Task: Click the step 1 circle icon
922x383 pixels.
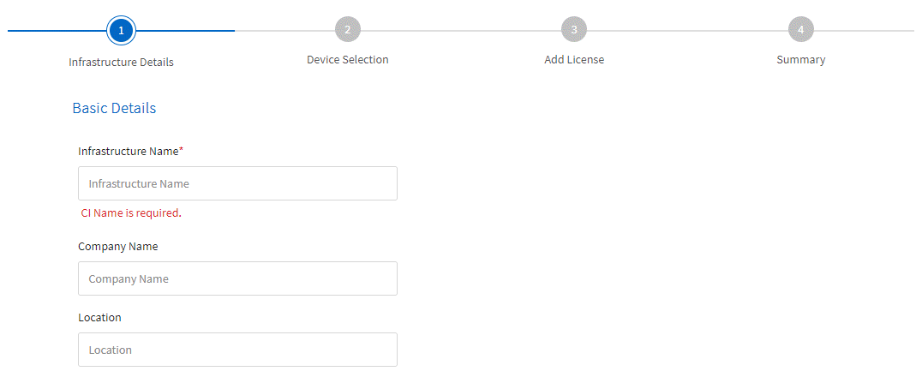Action: coord(121,30)
